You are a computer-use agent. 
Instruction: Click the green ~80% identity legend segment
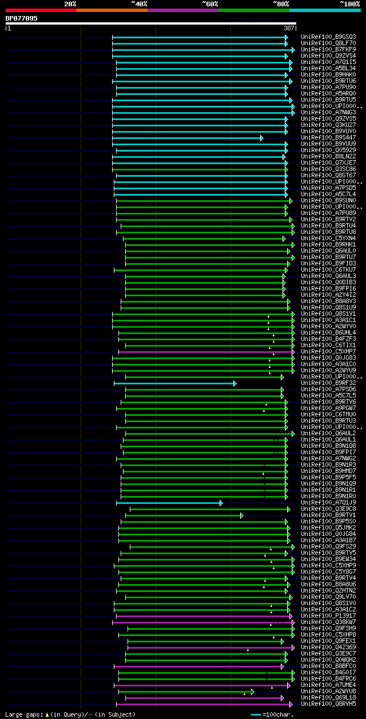click(253, 10)
